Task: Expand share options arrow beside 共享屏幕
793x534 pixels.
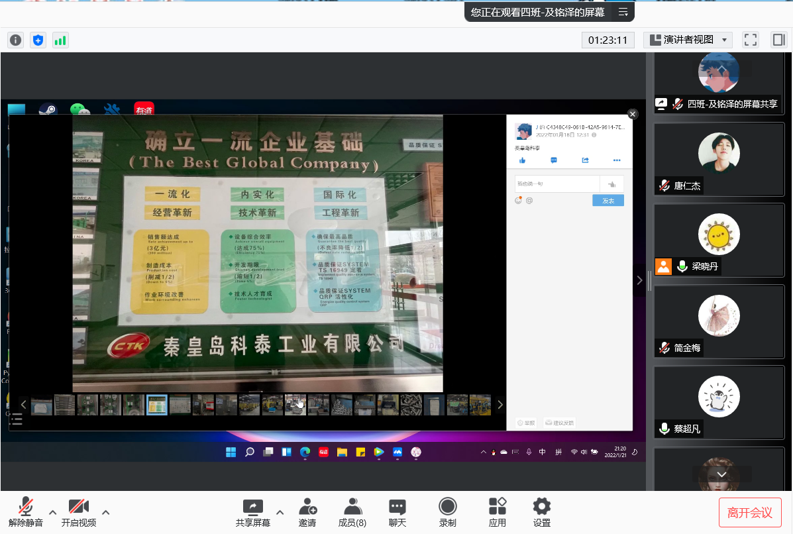Action: (280, 512)
